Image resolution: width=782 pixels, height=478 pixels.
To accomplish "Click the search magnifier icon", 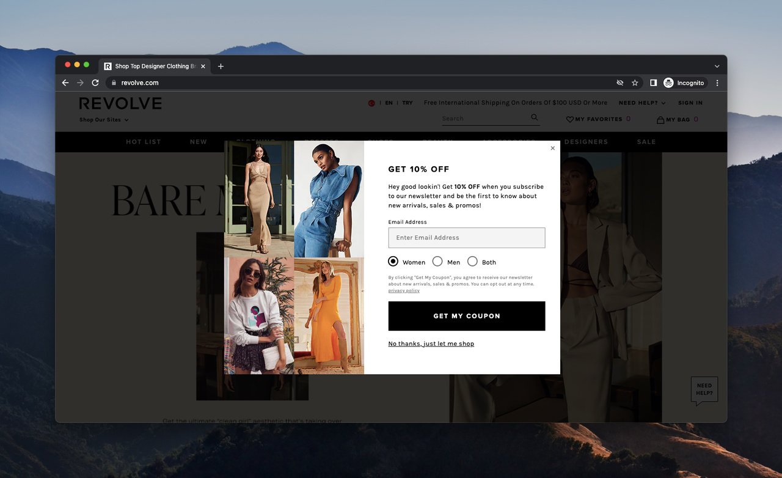I will [534, 117].
